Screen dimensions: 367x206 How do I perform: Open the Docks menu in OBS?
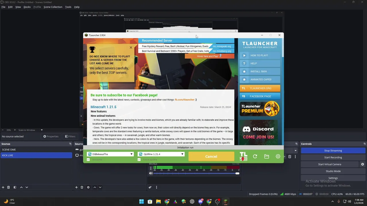tap(27, 7)
